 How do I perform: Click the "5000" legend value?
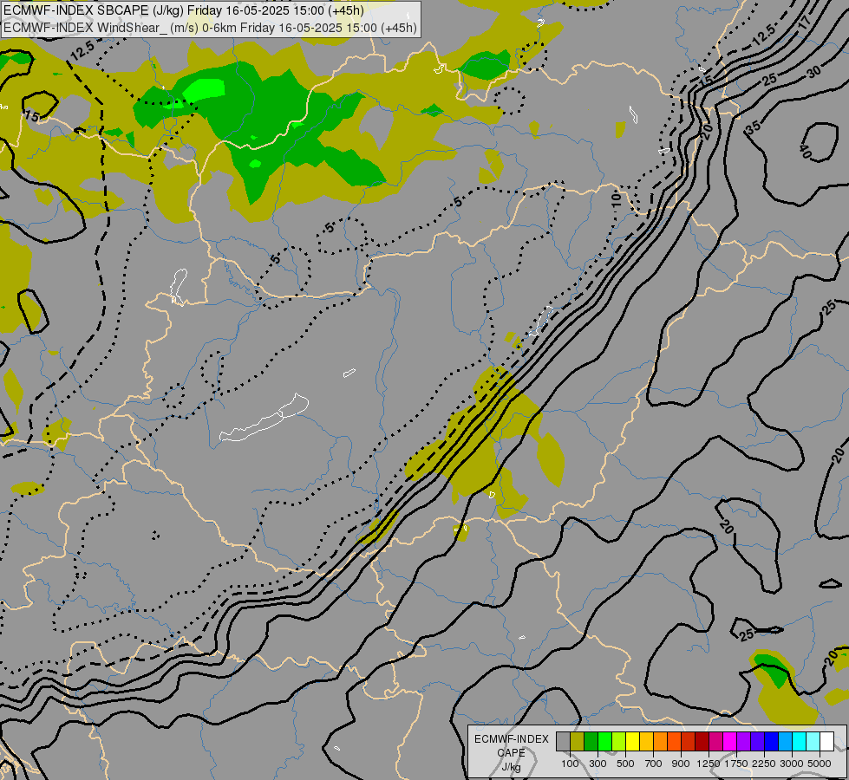(820, 764)
